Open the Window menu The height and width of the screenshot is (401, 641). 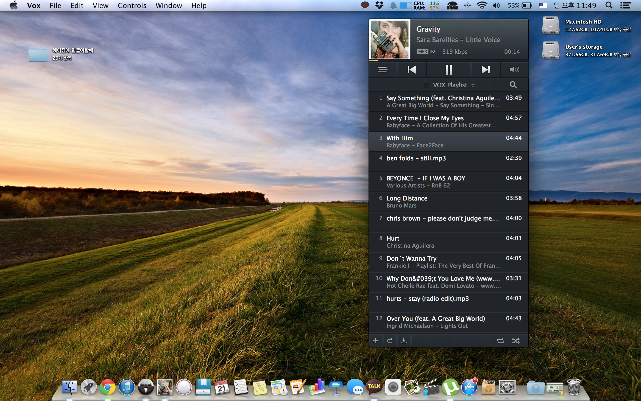tap(169, 5)
